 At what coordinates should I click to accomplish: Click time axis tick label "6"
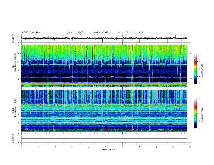coord(123,147)
